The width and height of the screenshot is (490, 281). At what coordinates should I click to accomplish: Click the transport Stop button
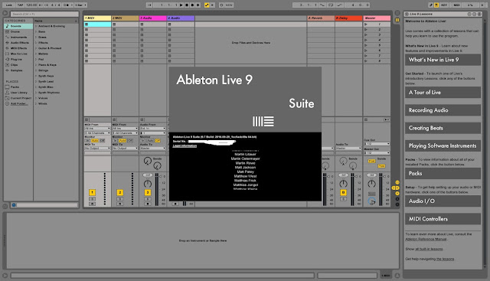(x=187, y=5)
